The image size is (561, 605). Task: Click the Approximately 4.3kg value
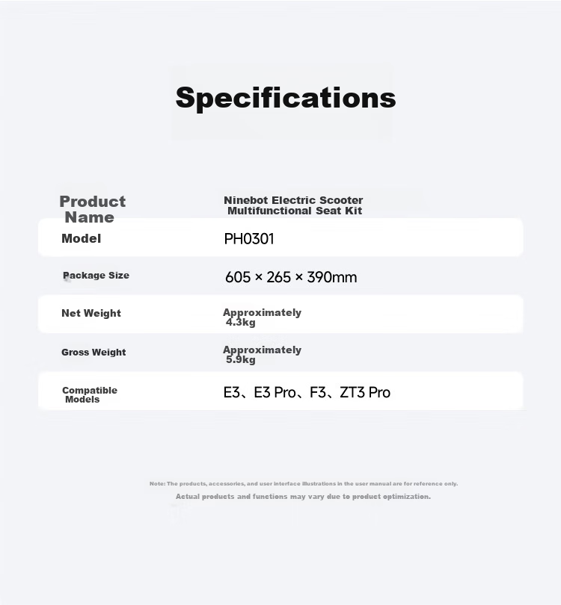[262, 317]
